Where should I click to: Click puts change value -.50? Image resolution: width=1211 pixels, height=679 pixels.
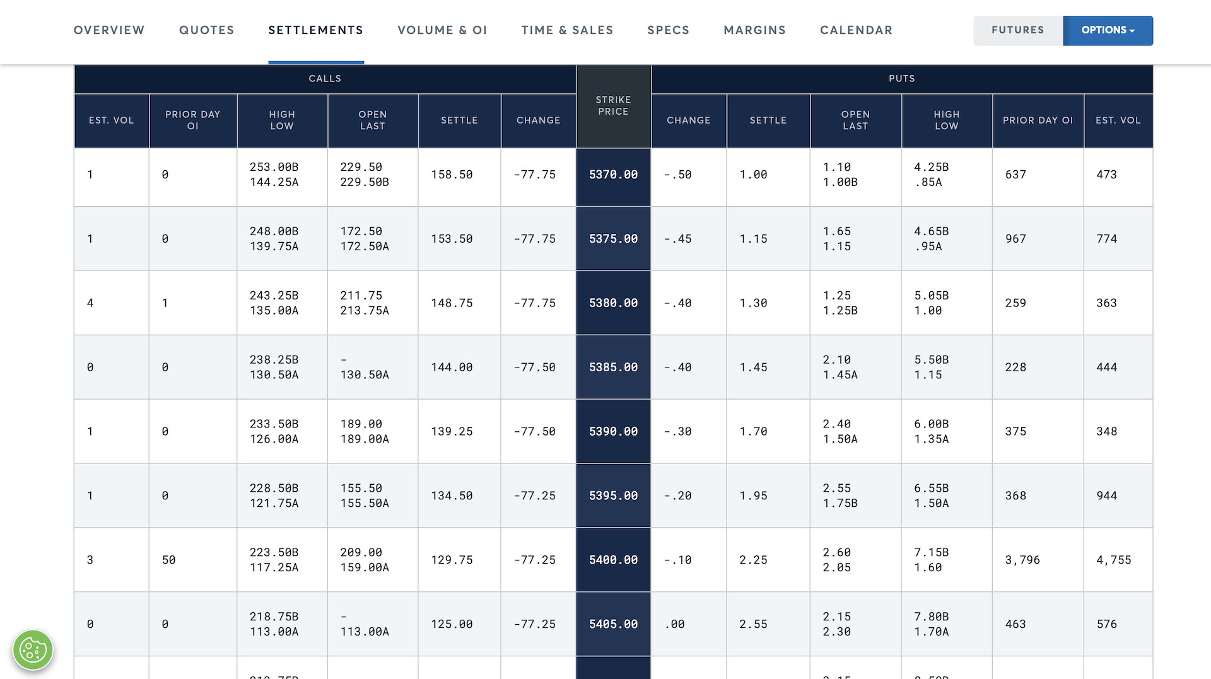pos(678,175)
